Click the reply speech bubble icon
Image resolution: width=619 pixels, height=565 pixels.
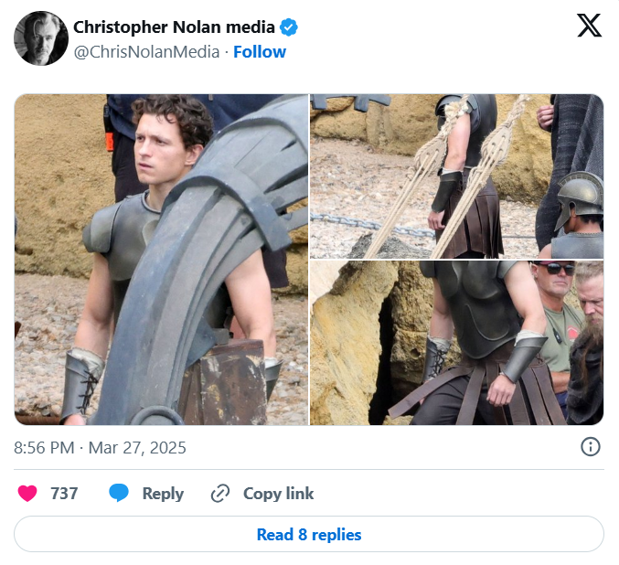coord(119,494)
